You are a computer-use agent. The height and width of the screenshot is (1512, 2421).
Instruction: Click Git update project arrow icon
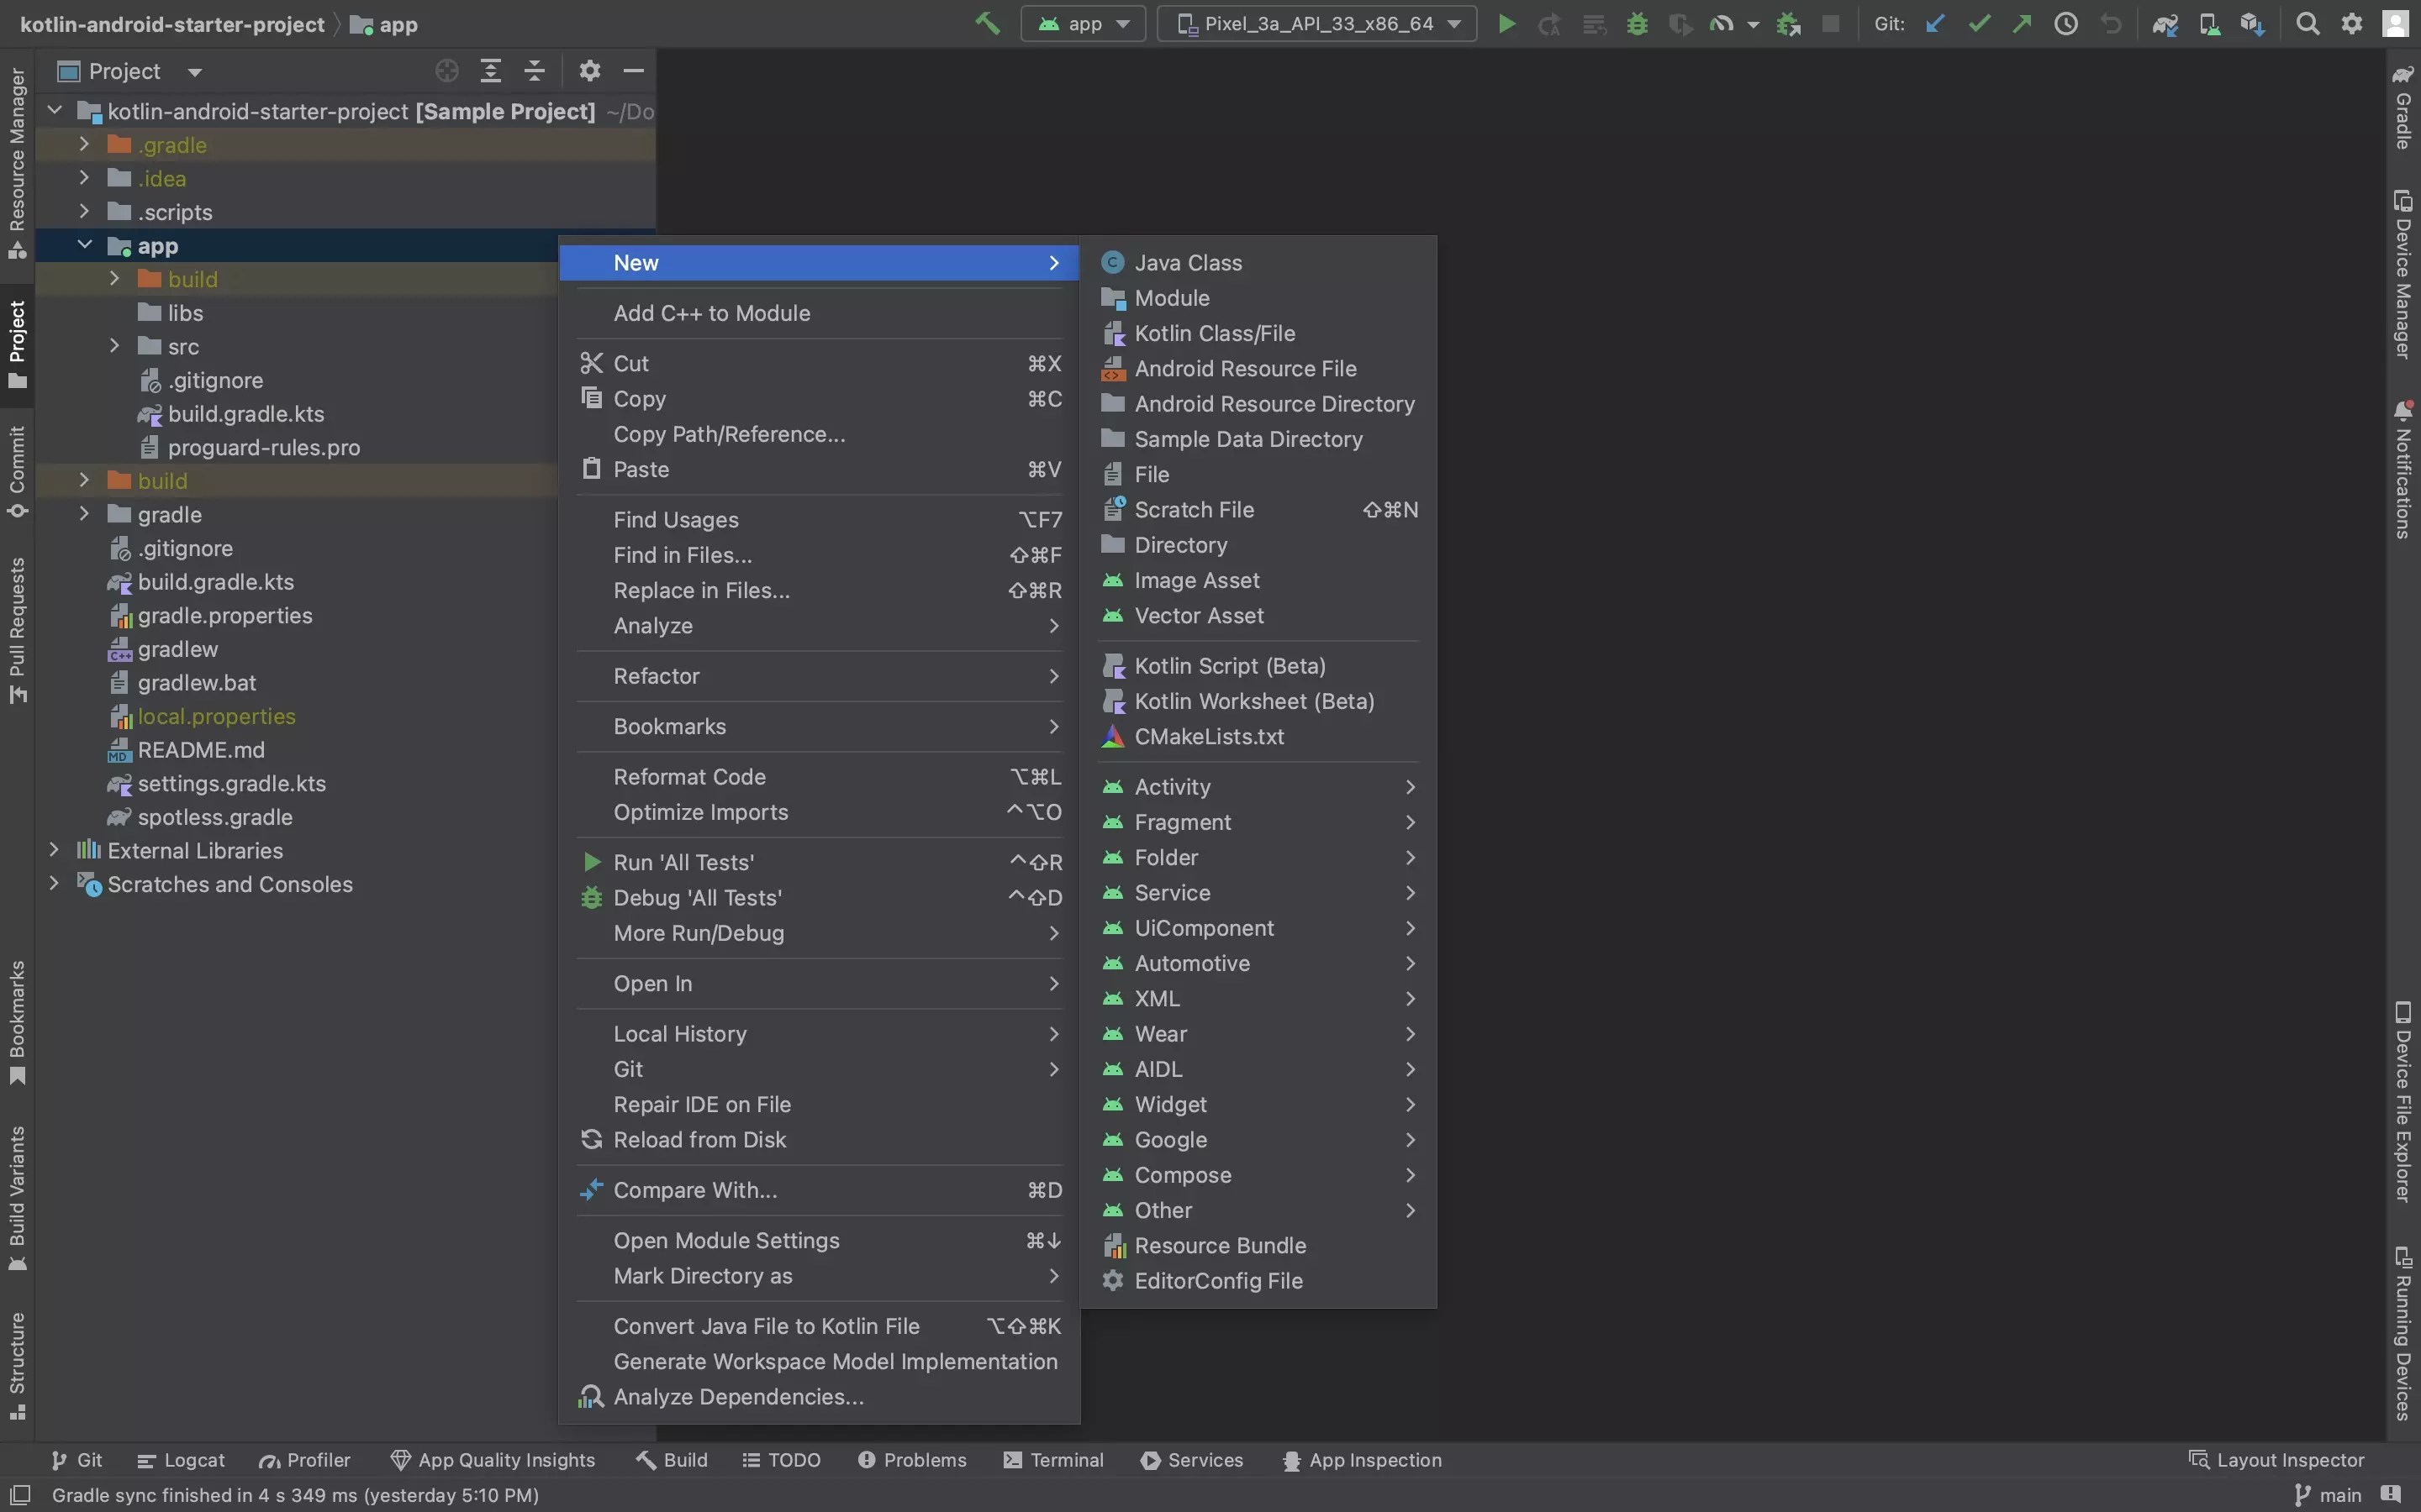(1935, 23)
